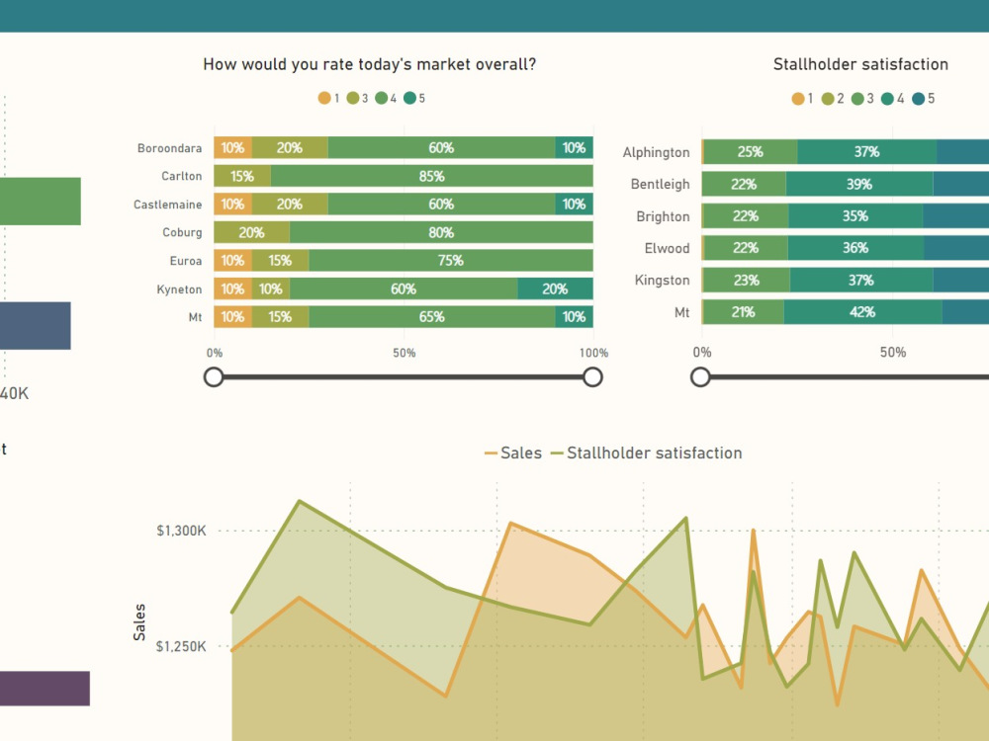
Task: Click the "Alphington" row label in the satisfaction chart
Action: 656,152
